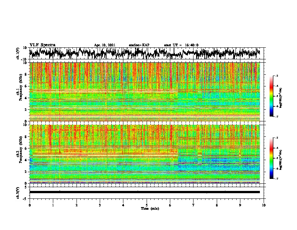Click the "Time (min)" axis label
This screenshot has width=297, height=230.
click(150, 209)
